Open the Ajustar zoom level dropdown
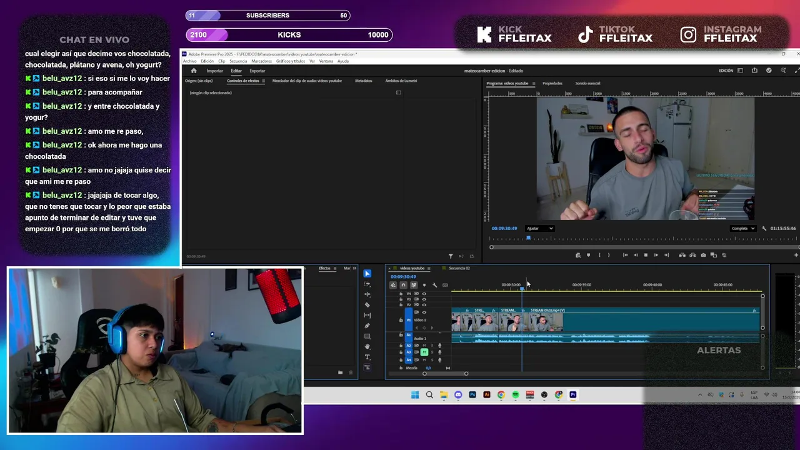 point(539,228)
